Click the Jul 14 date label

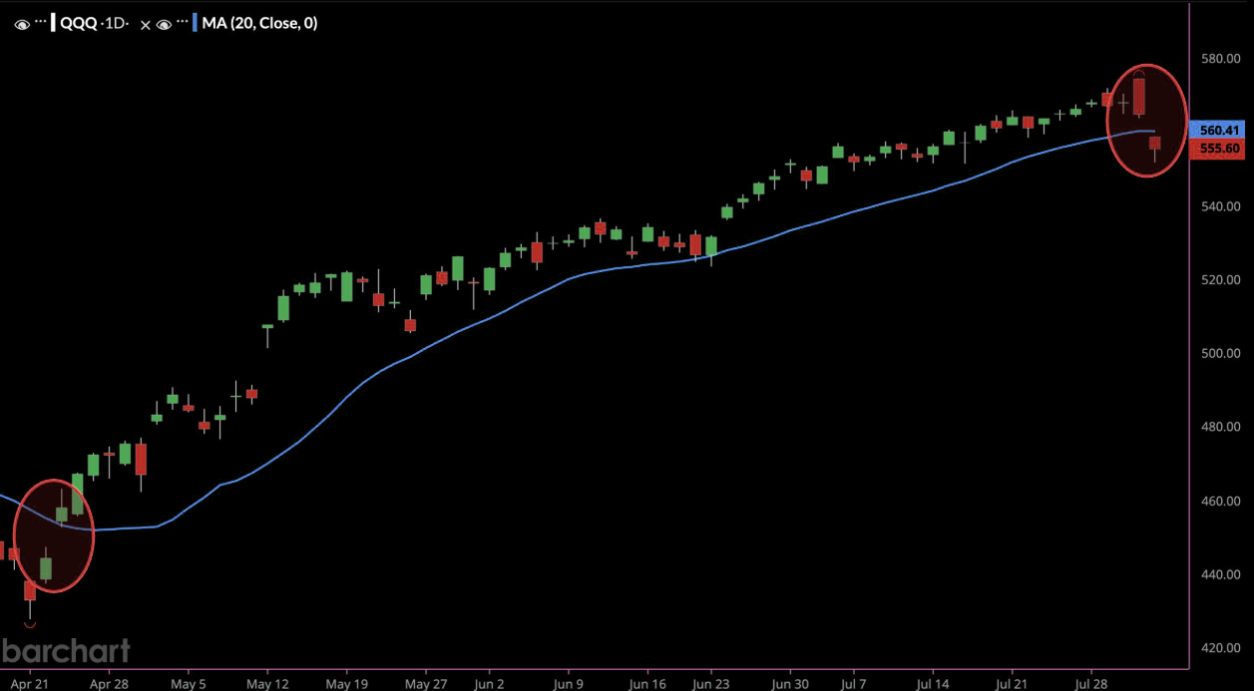(932, 684)
